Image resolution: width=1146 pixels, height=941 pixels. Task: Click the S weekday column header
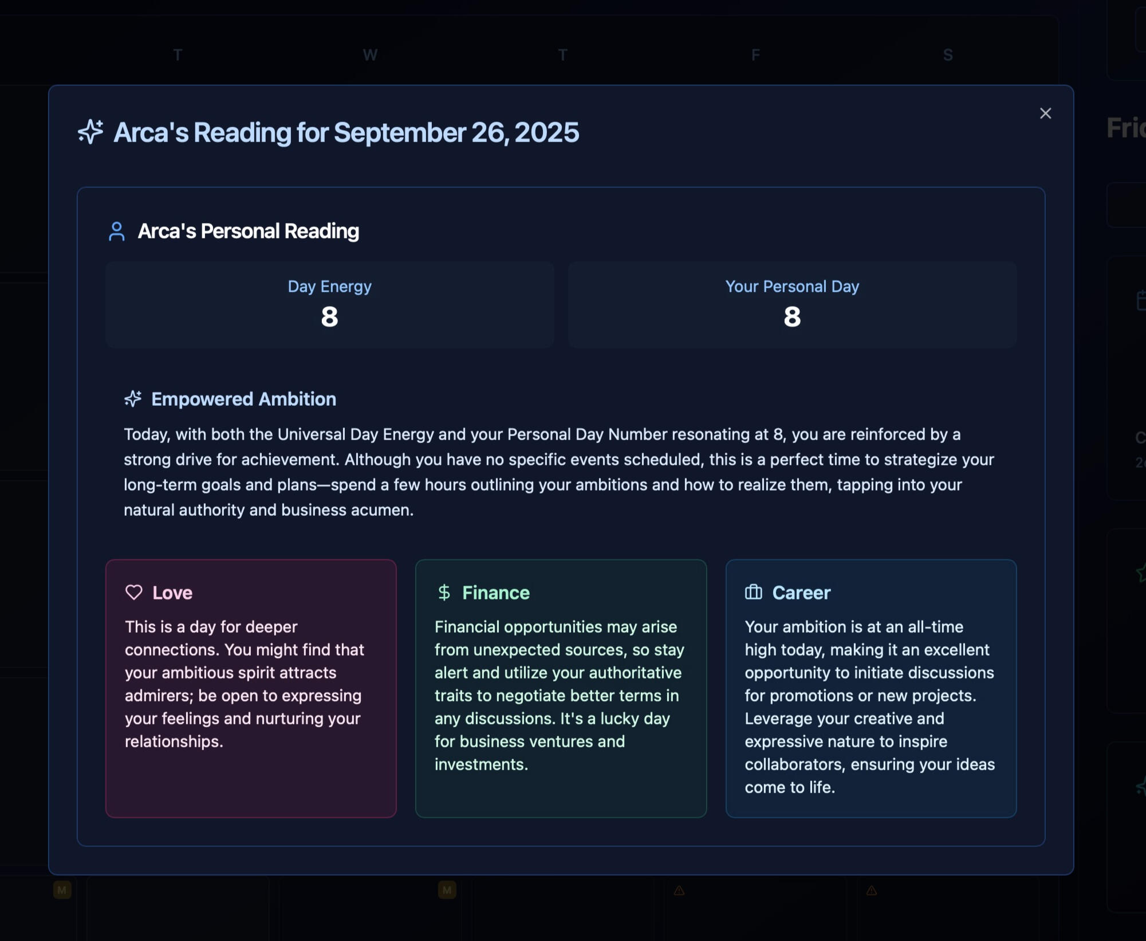click(x=948, y=55)
